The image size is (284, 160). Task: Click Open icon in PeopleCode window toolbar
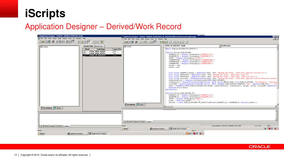(126, 42)
